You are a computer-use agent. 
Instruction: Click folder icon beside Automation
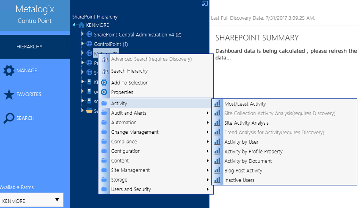coord(104,123)
